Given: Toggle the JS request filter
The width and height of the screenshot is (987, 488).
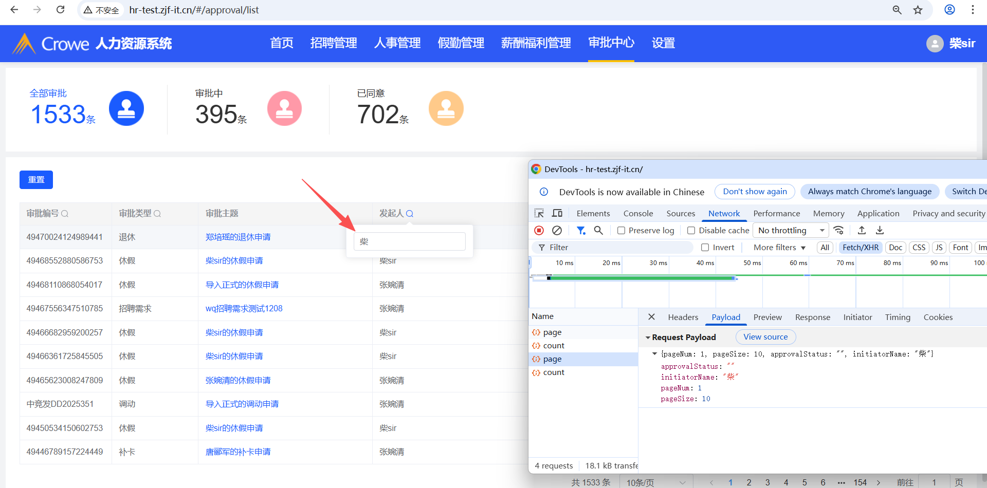Looking at the screenshot, I should (x=939, y=248).
